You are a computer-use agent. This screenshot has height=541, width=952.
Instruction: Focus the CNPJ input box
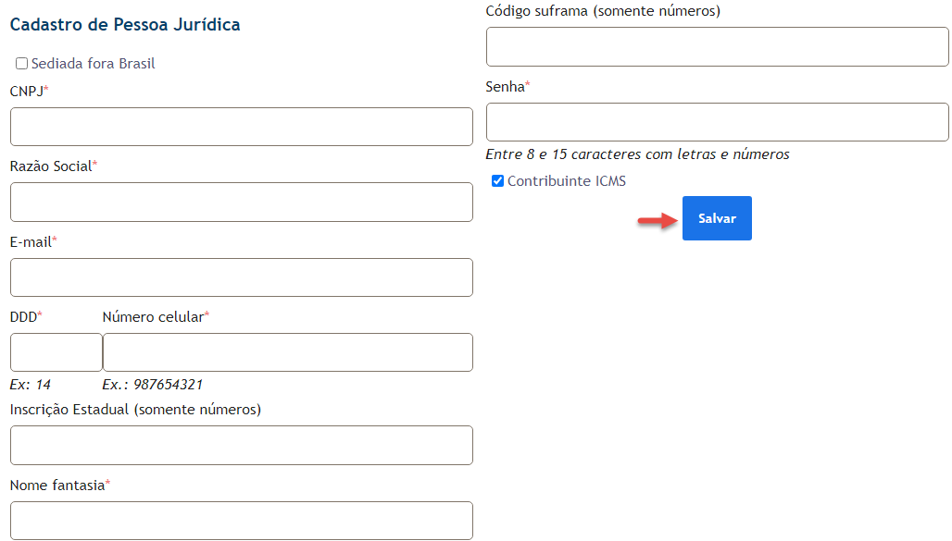pyautogui.click(x=241, y=127)
